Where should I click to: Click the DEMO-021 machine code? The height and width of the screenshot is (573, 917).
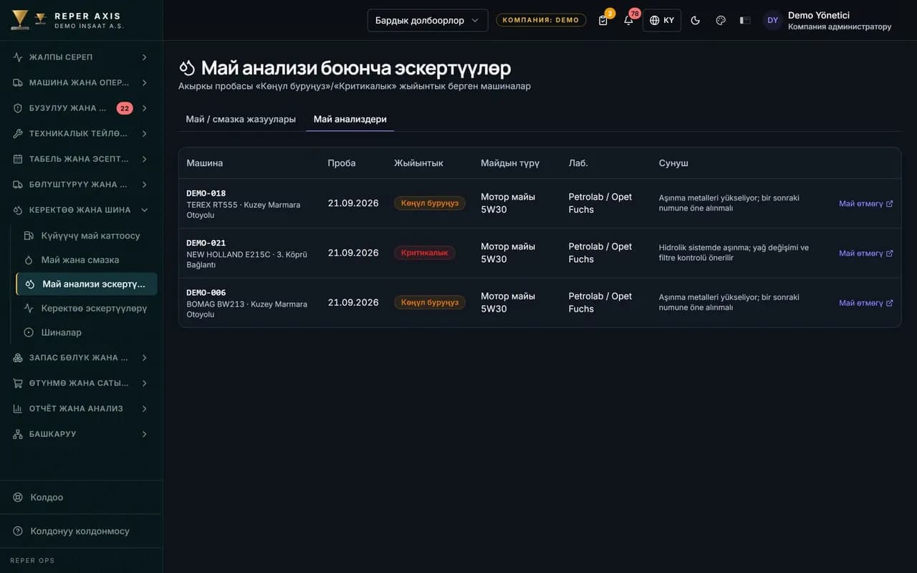tap(206, 243)
